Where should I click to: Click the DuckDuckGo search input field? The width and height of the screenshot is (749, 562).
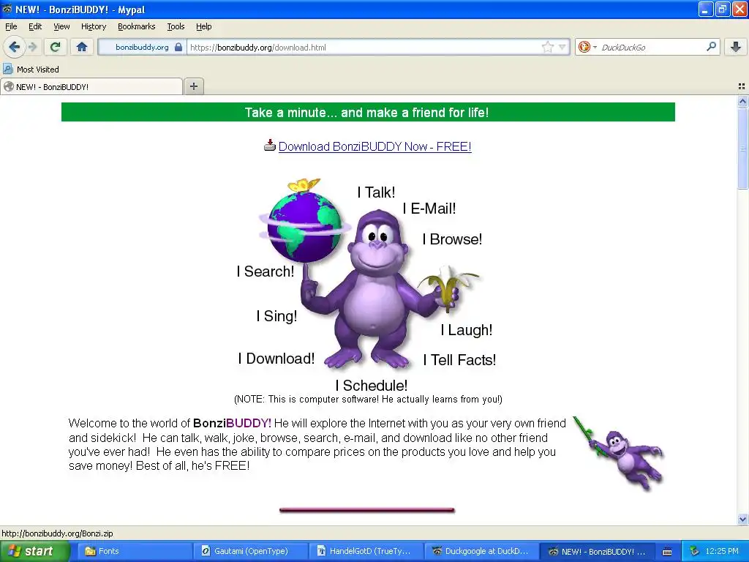pos(652,47)
